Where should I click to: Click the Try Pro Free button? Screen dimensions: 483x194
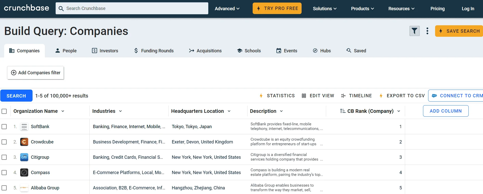(277, 8)
